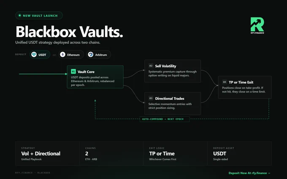Open the Vault Core card

(95, 77)
